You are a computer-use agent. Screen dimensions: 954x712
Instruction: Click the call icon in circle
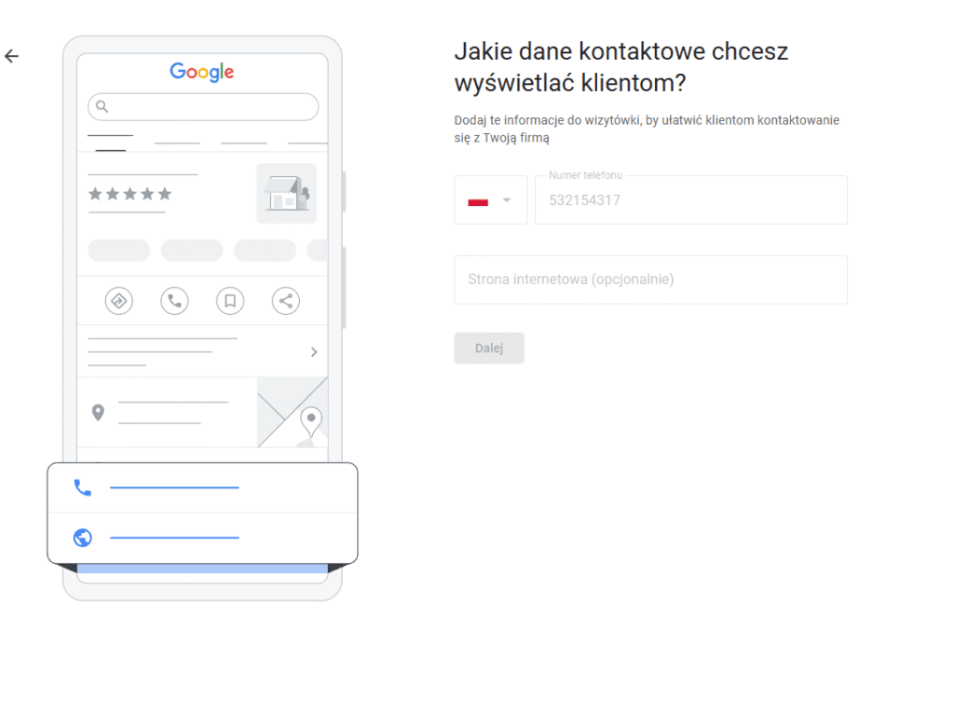[174, 301]
